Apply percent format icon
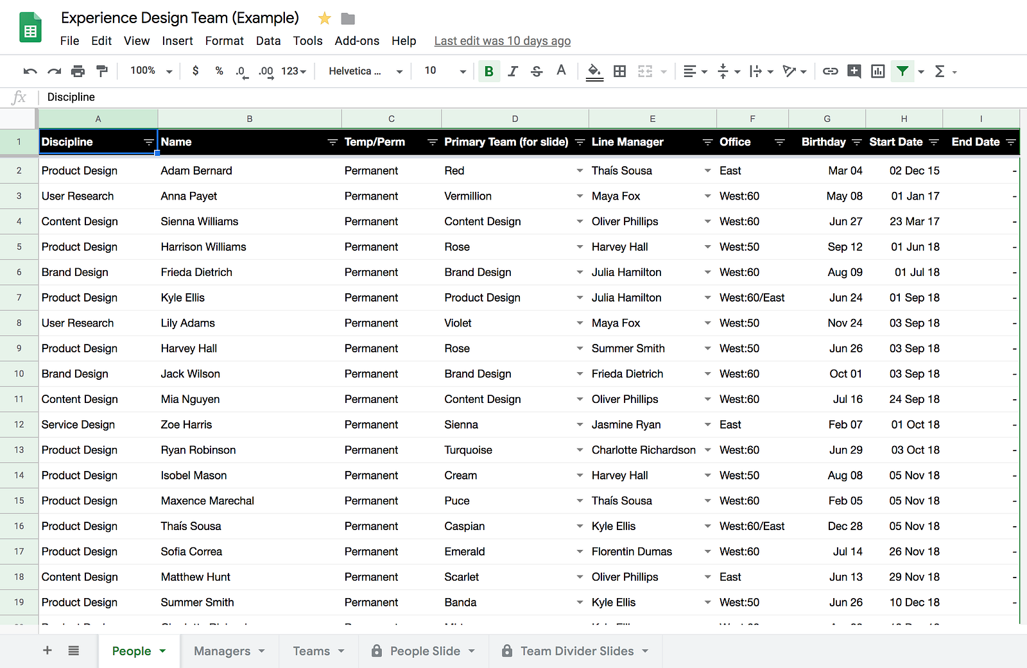The width and height of the screenshot is (1027, 668). tap(220, 71)
